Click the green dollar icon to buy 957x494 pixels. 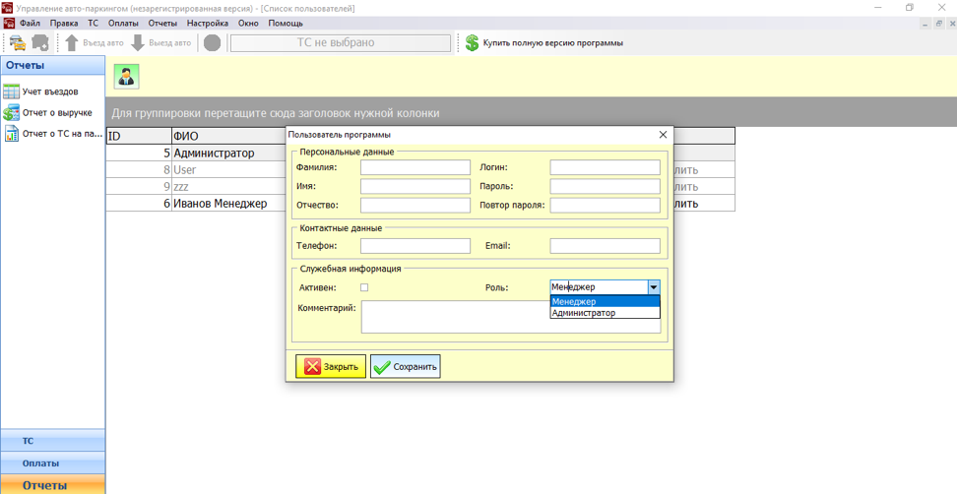point(472,42)
